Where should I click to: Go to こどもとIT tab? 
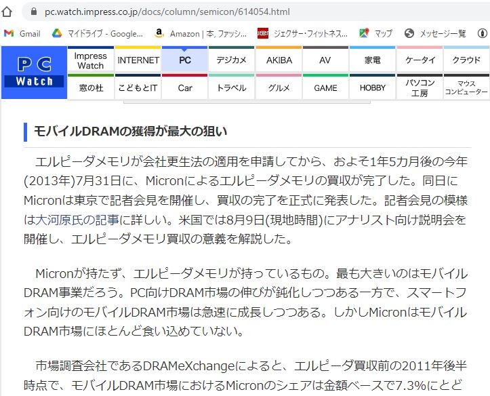pos(138,88)
